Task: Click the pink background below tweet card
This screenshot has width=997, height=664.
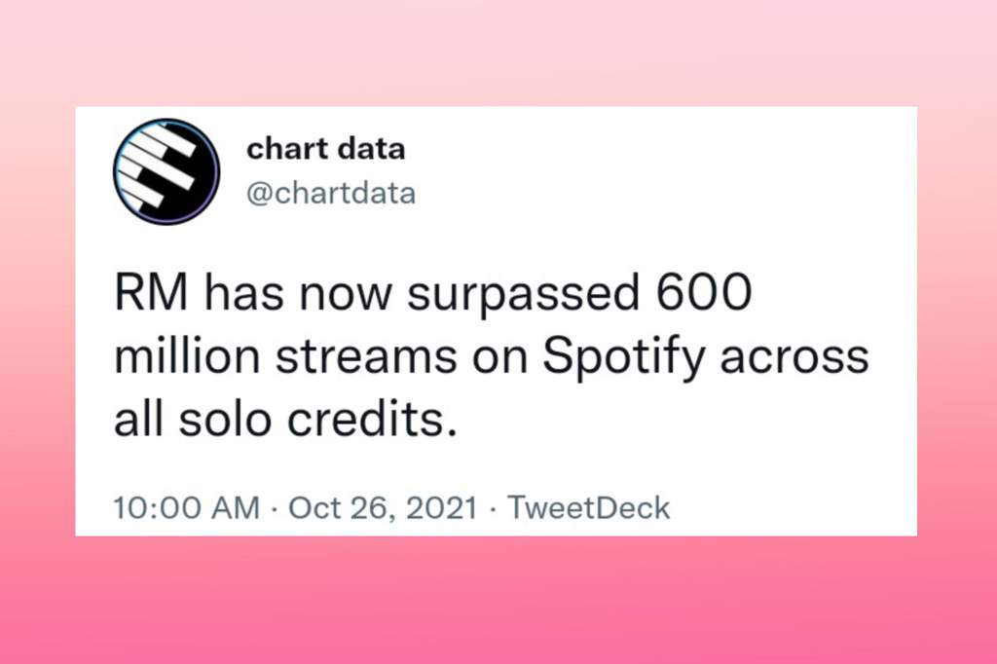Action: click(498, 600)
